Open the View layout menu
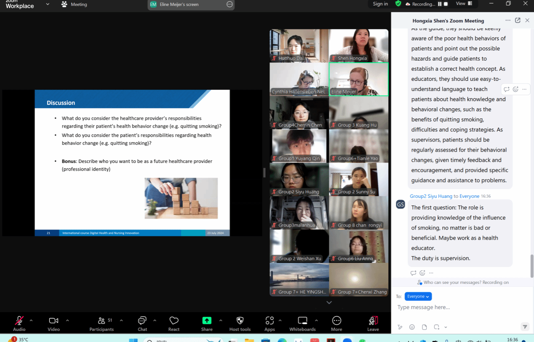Screen dimensions: 534x342 [x=464, y=4]
